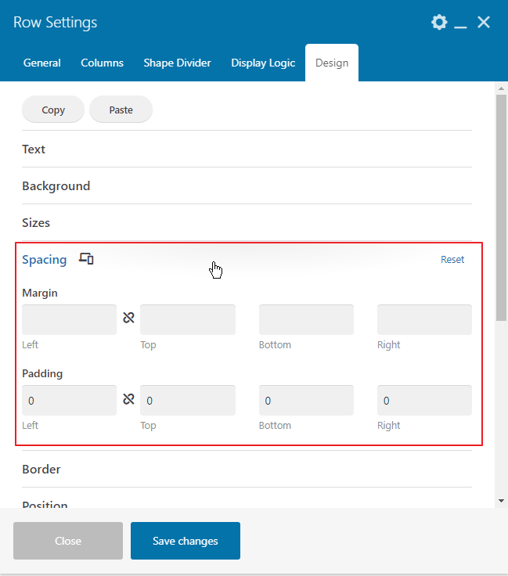Click the Row Settings title text
508x576 pixels.
(55, 23)
